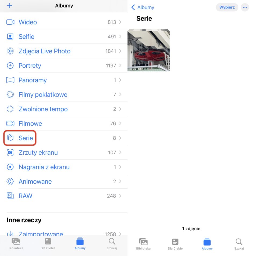Image resolution: width=255 pixels, height=256 pixels.
Task: Select the Zrzuty ekranu screenshot icon
Action: click(x=10, y=153)
